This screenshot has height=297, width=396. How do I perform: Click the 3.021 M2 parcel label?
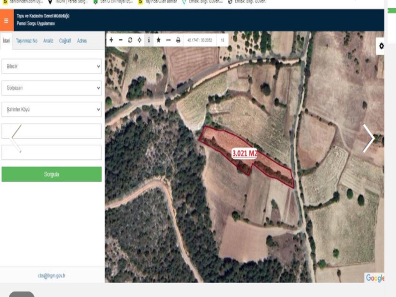(245, 153)
